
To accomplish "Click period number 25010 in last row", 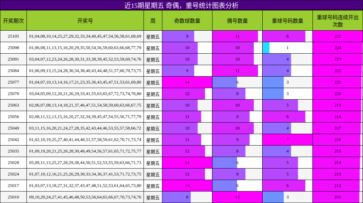I will coord(14,196).
